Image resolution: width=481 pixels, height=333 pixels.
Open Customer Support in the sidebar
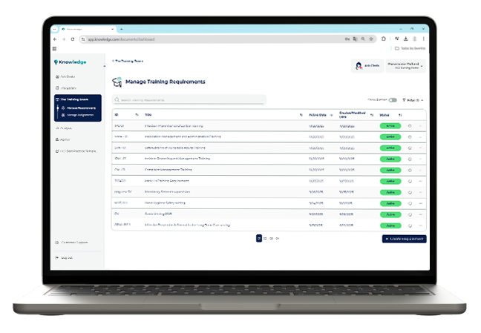pos(74,242)
